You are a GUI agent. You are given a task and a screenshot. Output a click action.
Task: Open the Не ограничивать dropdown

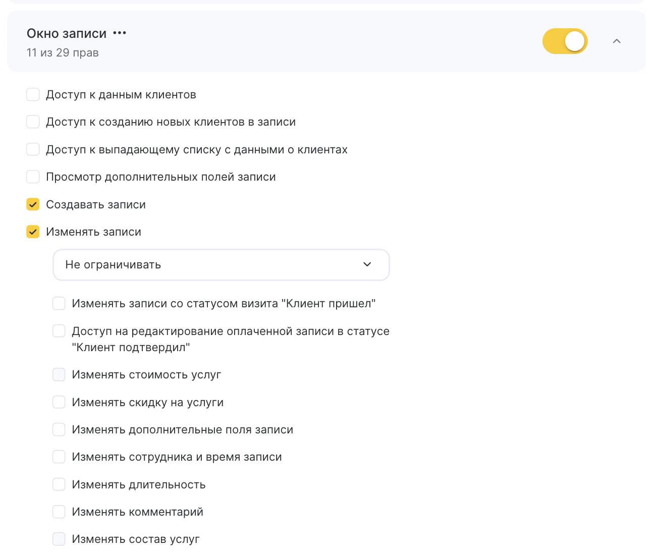coord(221,265)
